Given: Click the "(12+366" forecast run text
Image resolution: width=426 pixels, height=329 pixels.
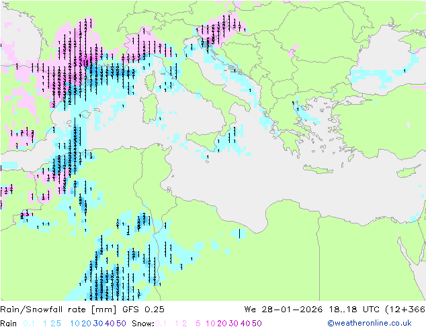Looking at the screenshot, I should 405,310.
